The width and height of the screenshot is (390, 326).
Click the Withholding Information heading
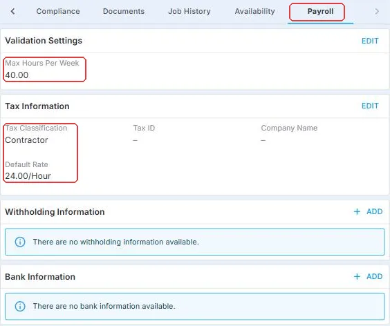55,212
